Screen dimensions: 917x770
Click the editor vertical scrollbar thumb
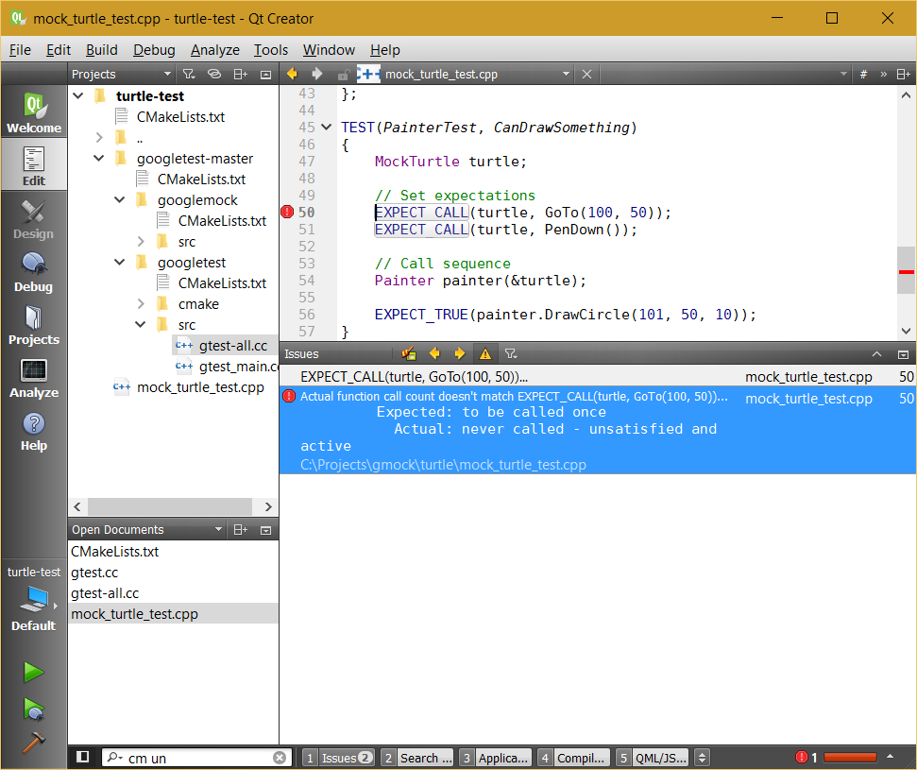click(906, 269)
